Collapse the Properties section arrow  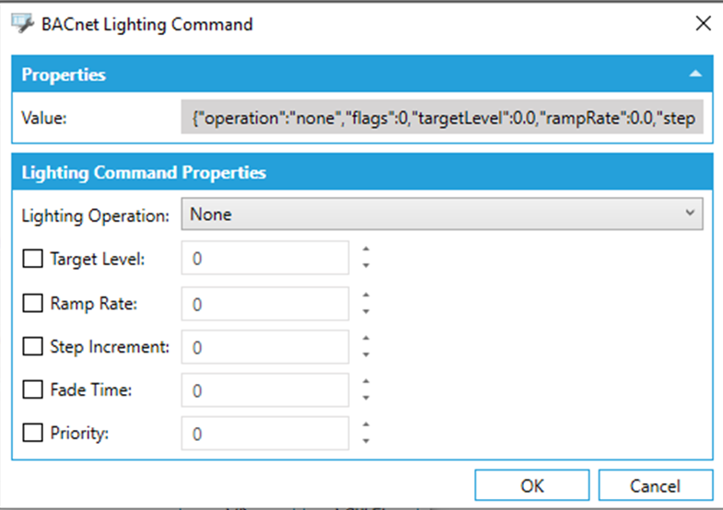[696, 75]
